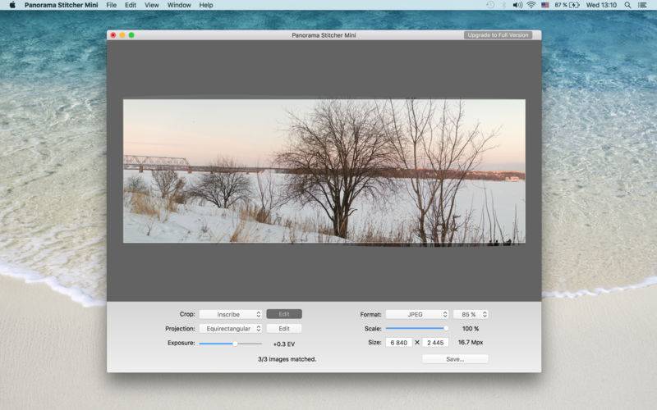This screenshot has height=410, width=657.
Task: Click the Exposure slider handle
Action: point(235,344)
